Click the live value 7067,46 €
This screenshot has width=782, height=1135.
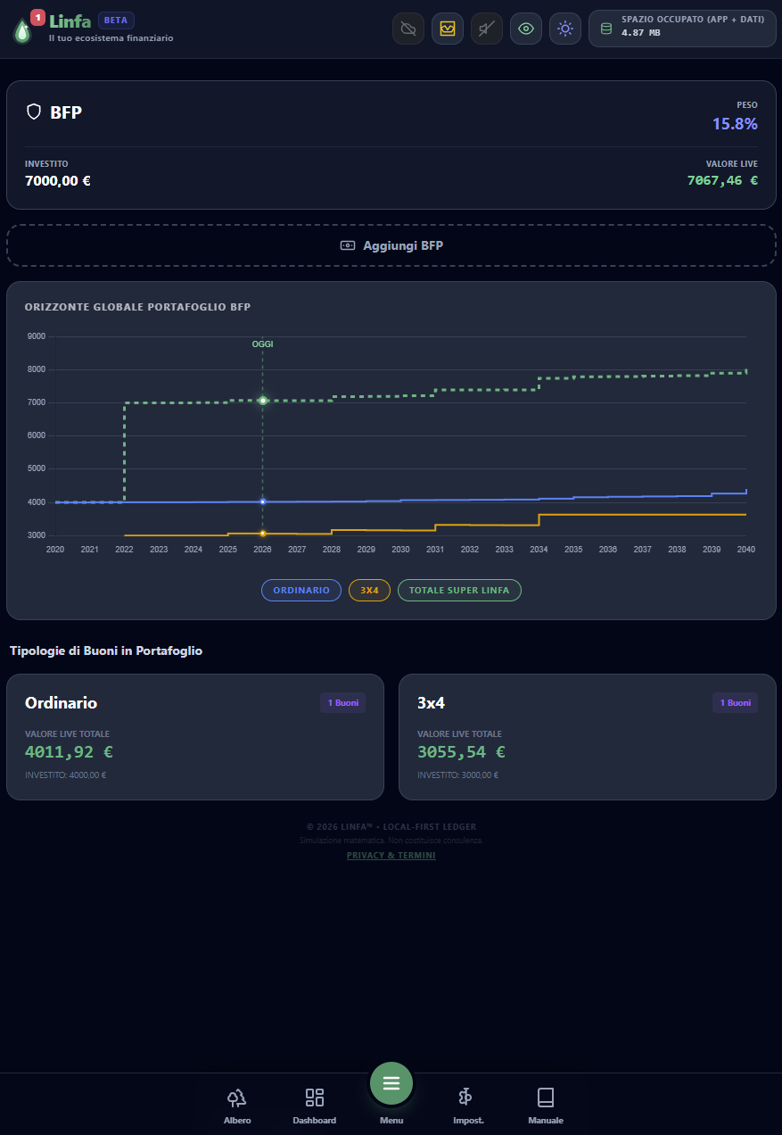pyautogui.click(x=722, y=180)
